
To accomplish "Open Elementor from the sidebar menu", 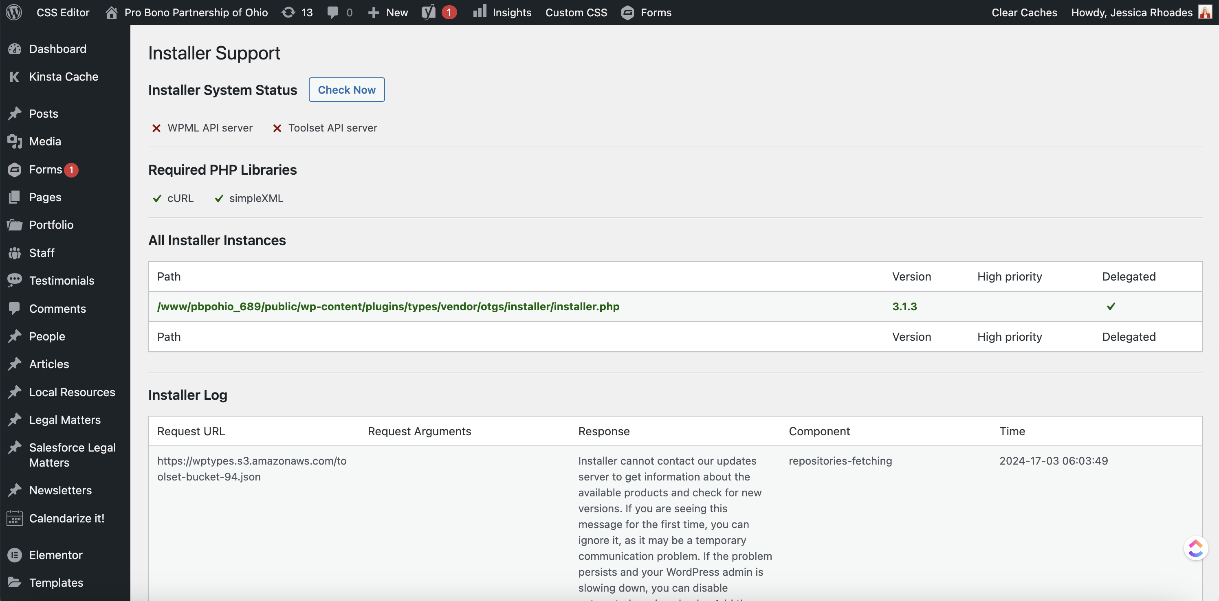I will (x=55, y=555).
